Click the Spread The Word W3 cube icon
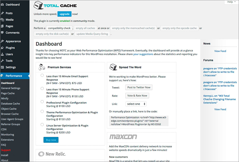This screenshot has width=239, height=162. (x=113, y=67)
